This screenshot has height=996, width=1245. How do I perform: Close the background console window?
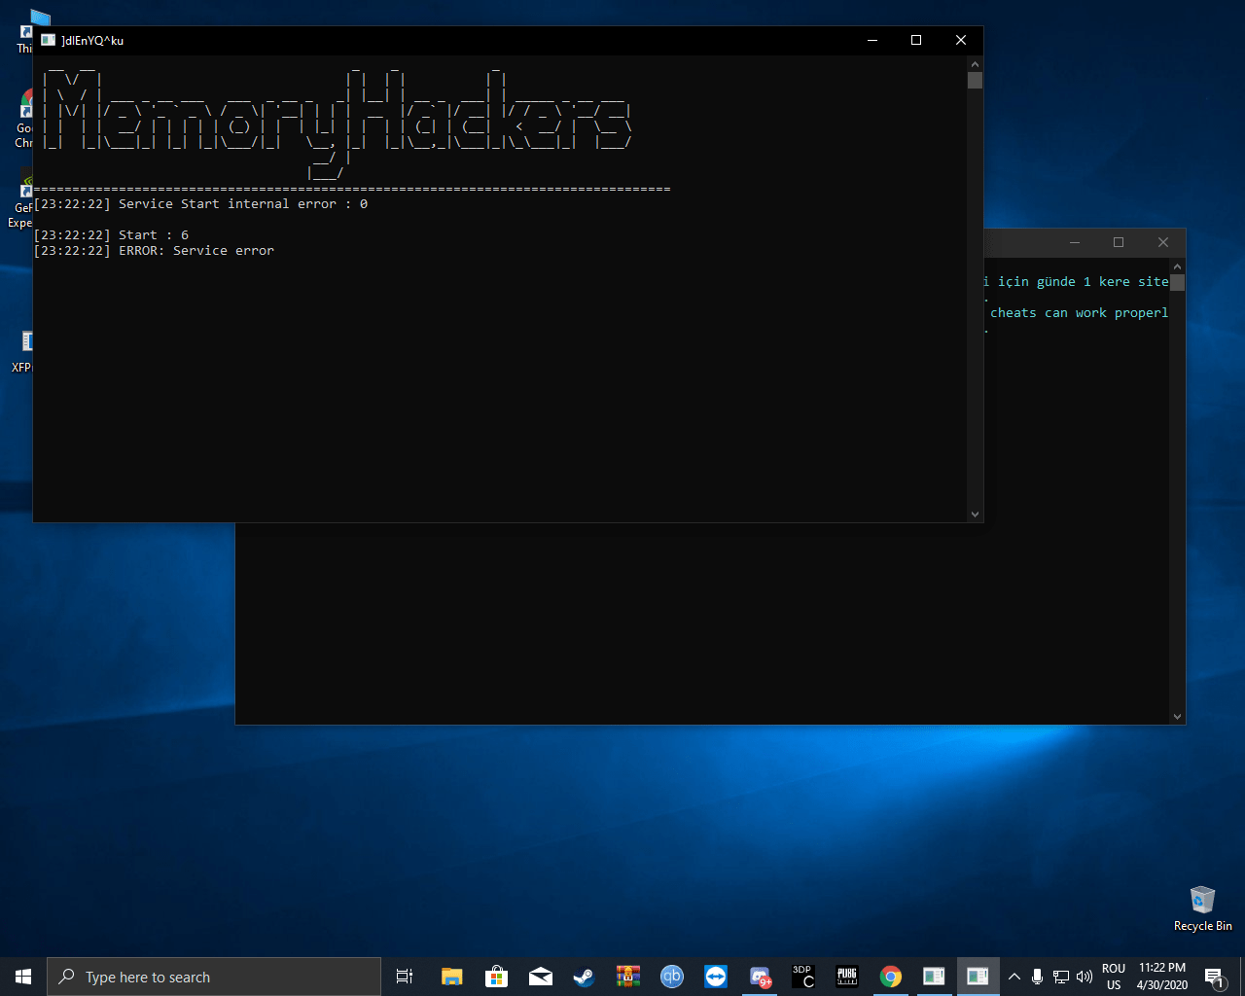1163,242
